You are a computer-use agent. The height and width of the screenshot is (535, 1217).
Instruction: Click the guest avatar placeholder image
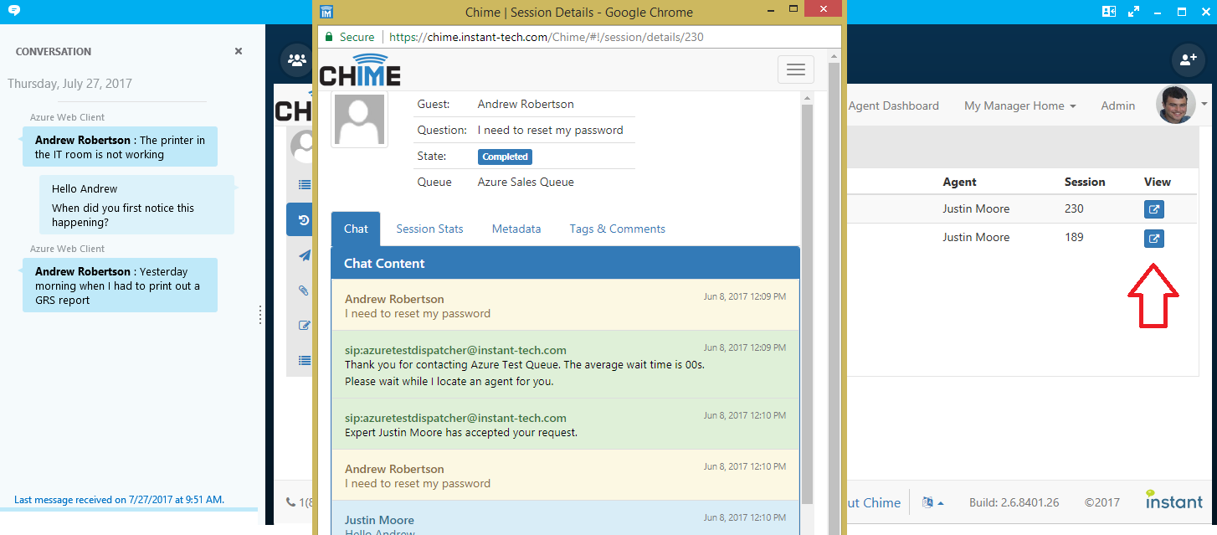tap(360, 120)
